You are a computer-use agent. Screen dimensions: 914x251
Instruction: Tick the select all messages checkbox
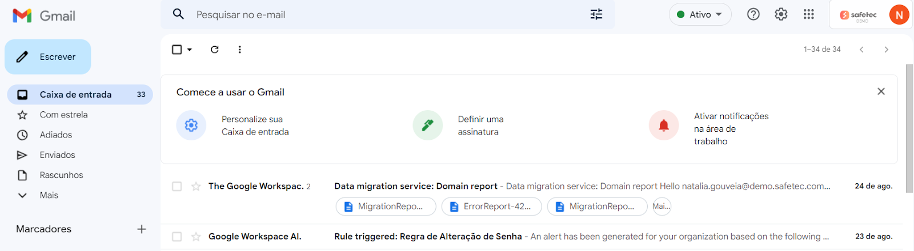coord(177,50)
